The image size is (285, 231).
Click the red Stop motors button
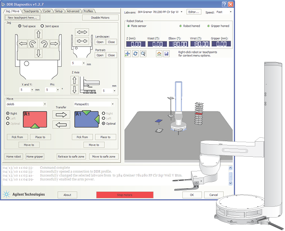click(125, 195)
